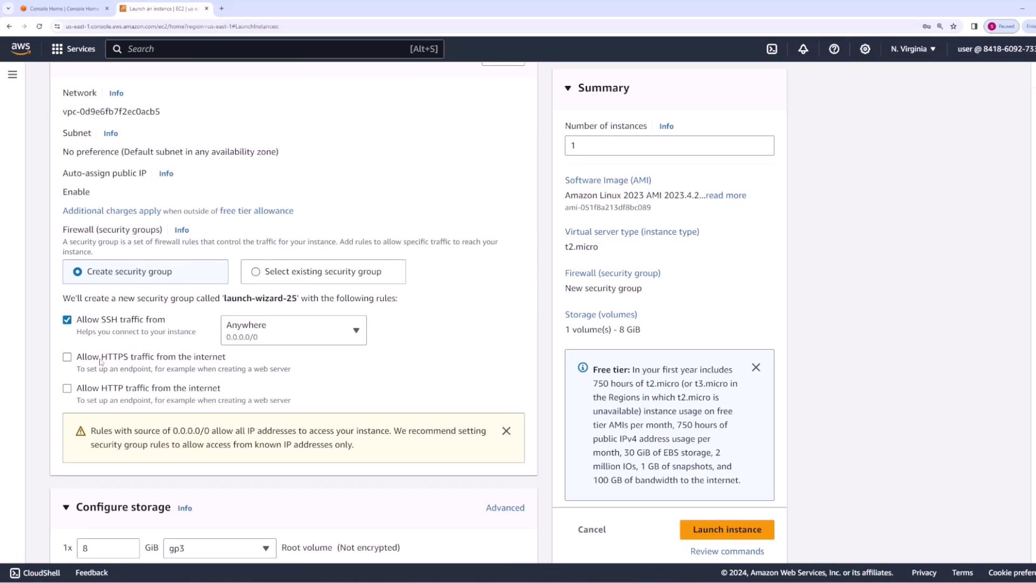Dismiss the 0.0.0.0/0 warning banner
This screenshot has height=583, width=1036.
[x=506, y=431]
